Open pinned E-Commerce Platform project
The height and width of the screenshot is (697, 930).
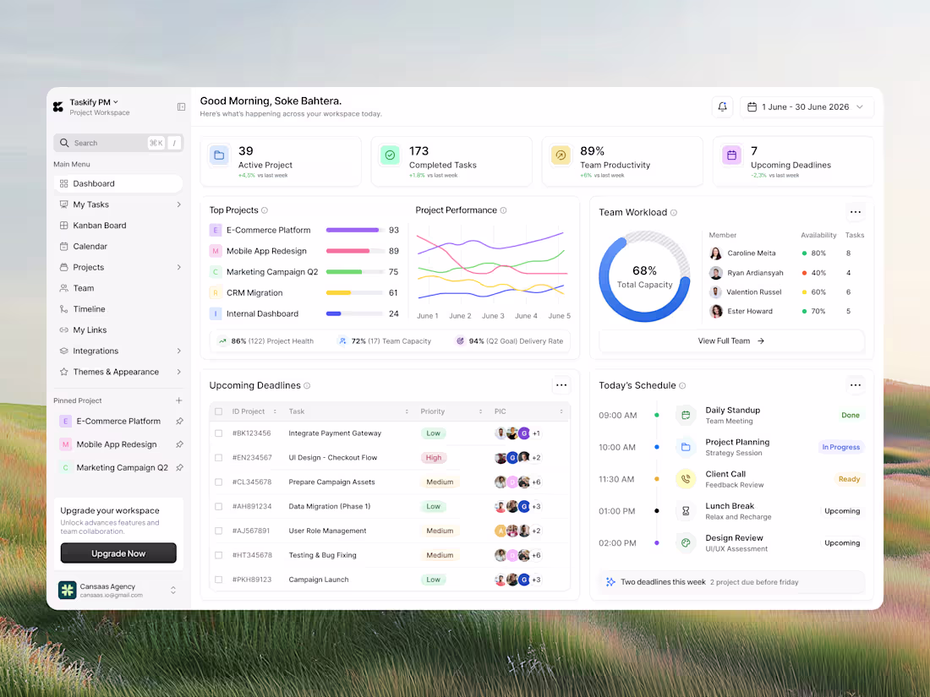(118, 421)
